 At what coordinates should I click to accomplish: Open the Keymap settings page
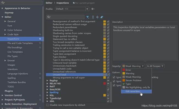click(x=9, y=13)
